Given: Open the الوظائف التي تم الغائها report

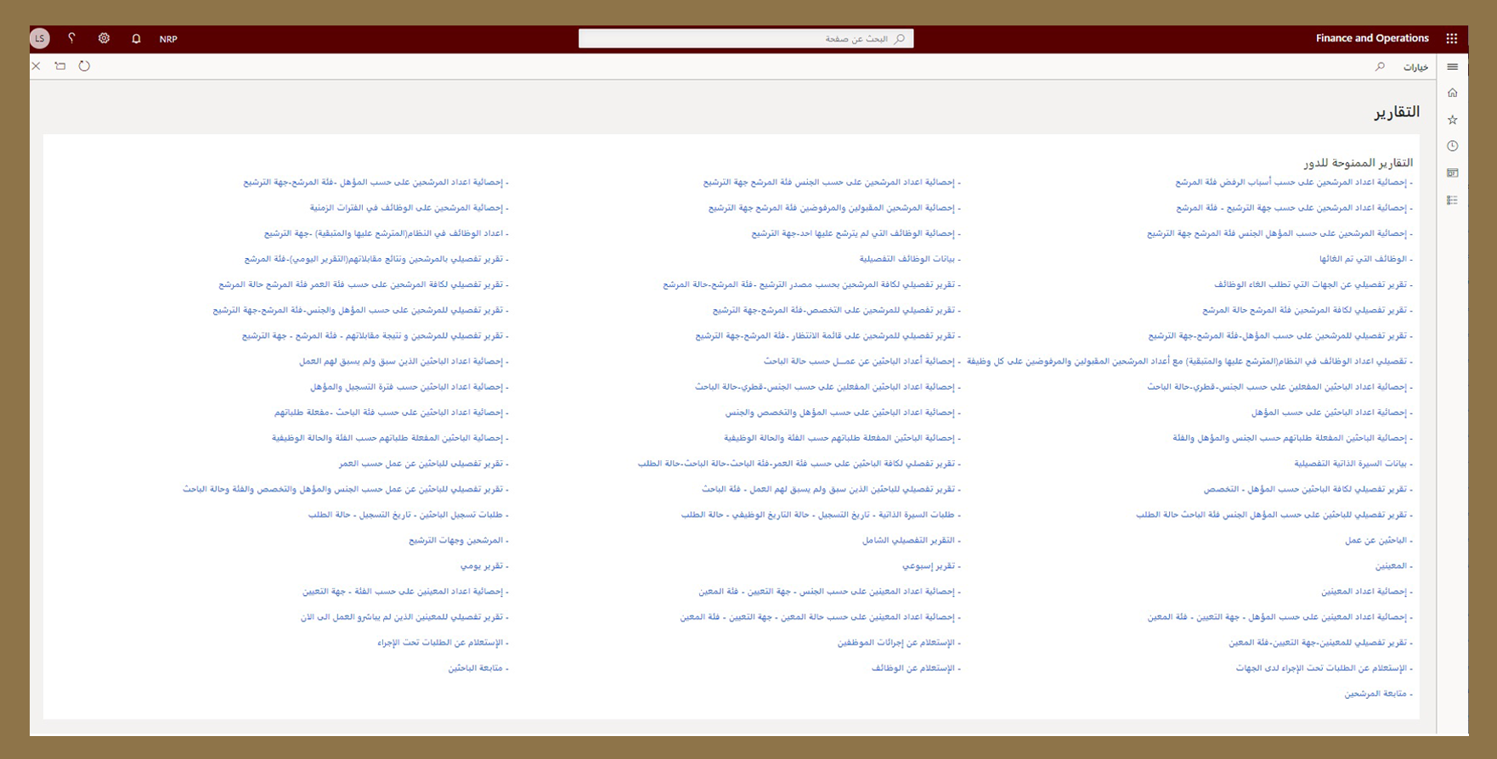Looking at the screenshot, I should click(1366, 259).
